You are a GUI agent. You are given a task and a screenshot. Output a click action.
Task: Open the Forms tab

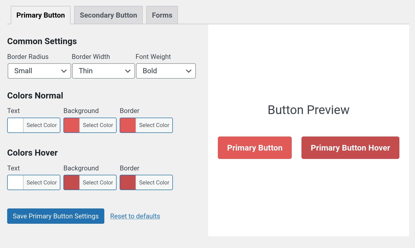coord(162,15)
